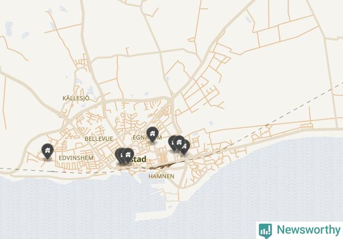Viewport: 343px width, 239px height.
Task: Select the Hamnen harbor label
Action: [x=161, y=176]
